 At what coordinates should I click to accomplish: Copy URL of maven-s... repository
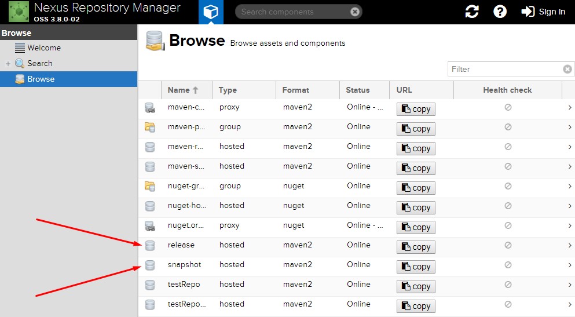[x=416, y=169]
